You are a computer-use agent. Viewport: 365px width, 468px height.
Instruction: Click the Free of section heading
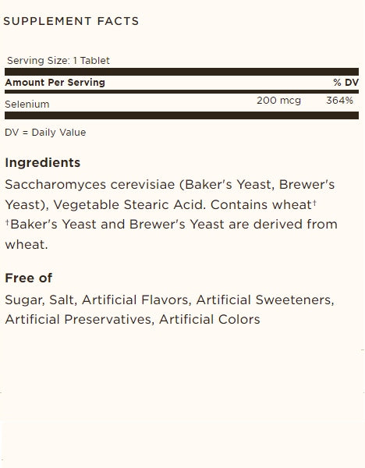(x=29, y=278)
